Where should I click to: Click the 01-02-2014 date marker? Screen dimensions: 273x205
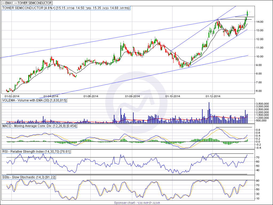coord(12,96)
